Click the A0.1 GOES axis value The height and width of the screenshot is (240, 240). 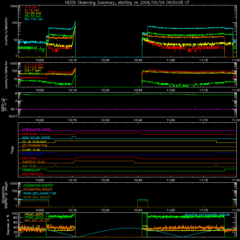tap(13, 109)
